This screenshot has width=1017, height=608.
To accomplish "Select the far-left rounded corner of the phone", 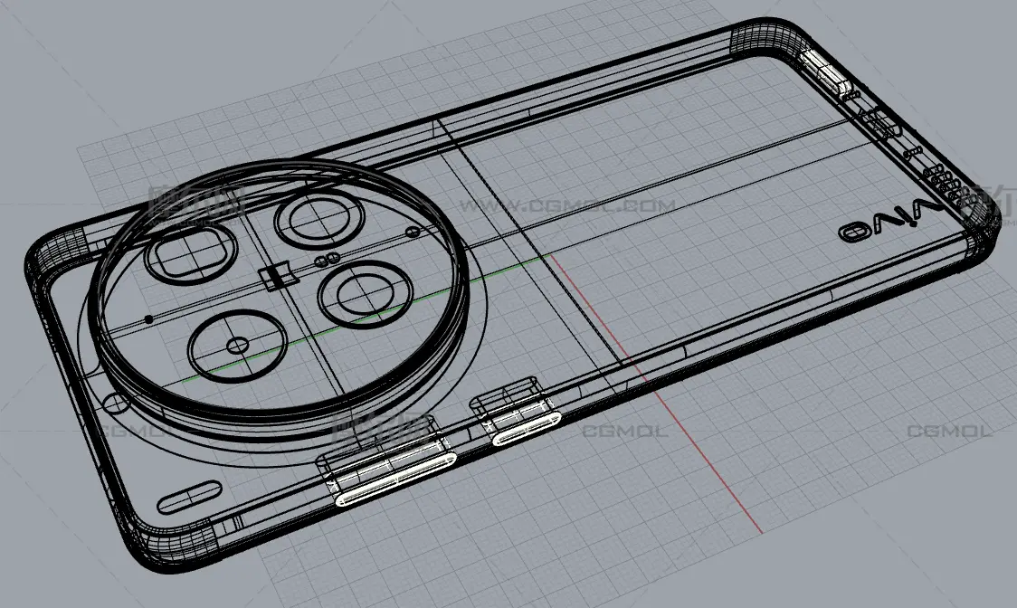I will coord(52,254).
